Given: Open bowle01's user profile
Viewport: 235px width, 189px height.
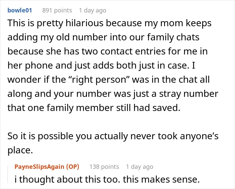Looking at the screenshot, I should [19, 10].
